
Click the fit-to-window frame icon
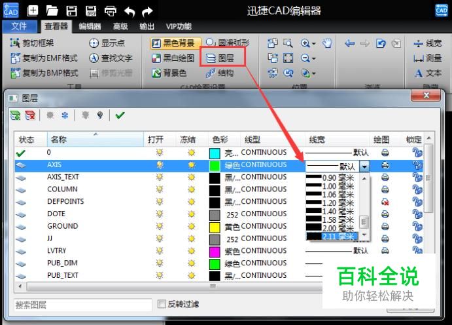(288, 58)
